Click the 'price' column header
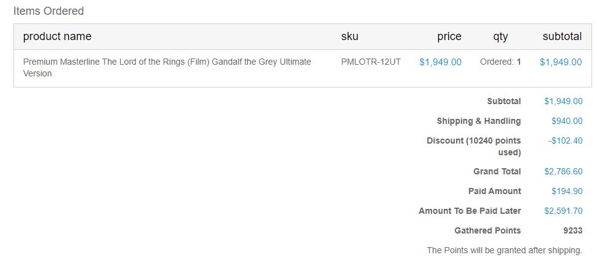The image size is (597, 260). click(x=449, y=36)
